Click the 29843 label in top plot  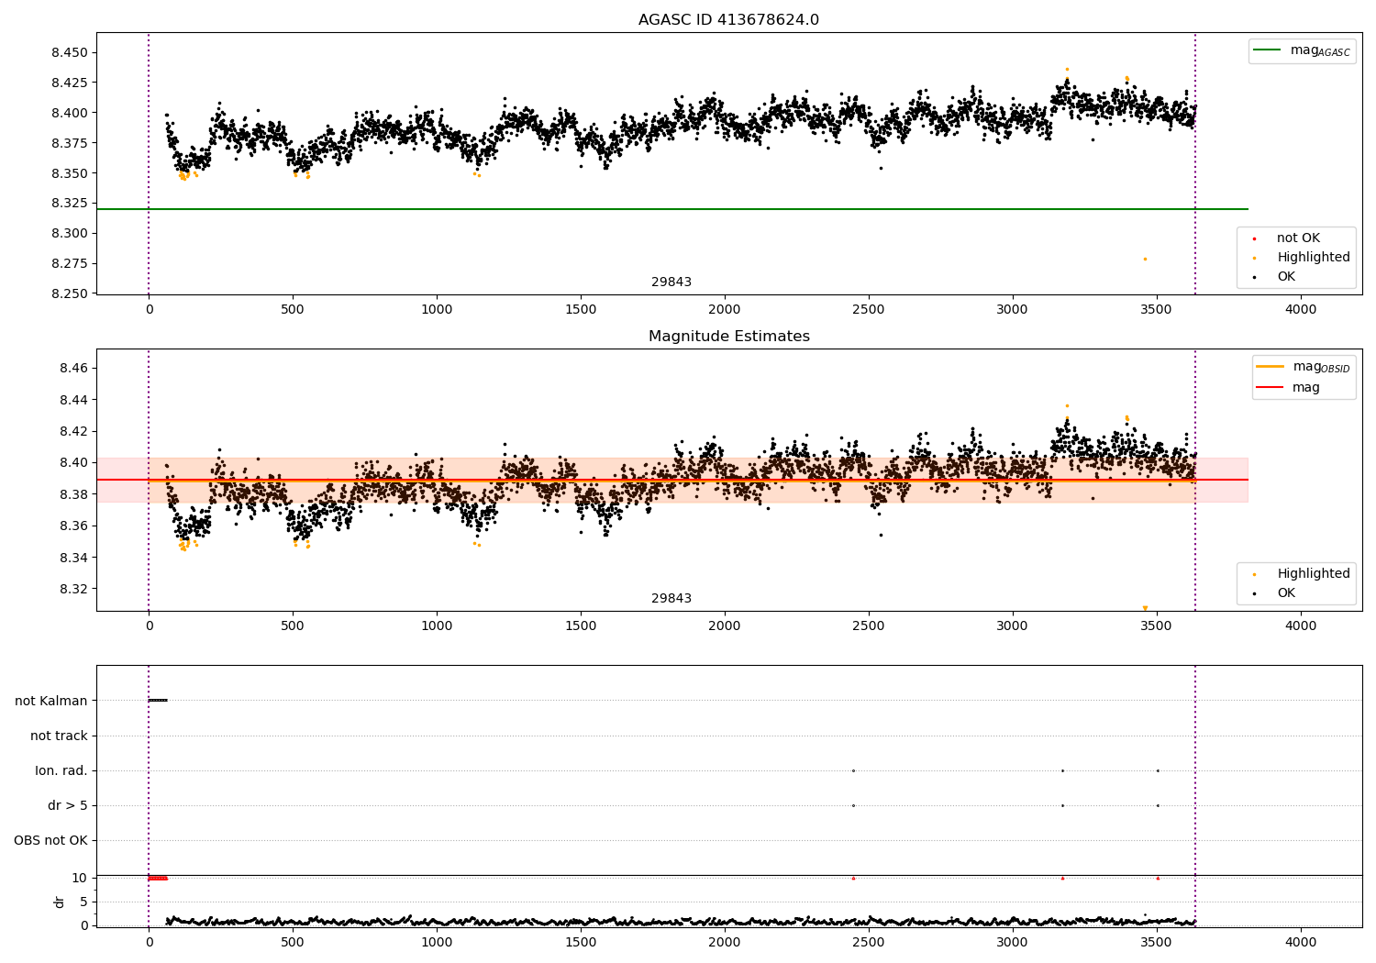point(671,282)
